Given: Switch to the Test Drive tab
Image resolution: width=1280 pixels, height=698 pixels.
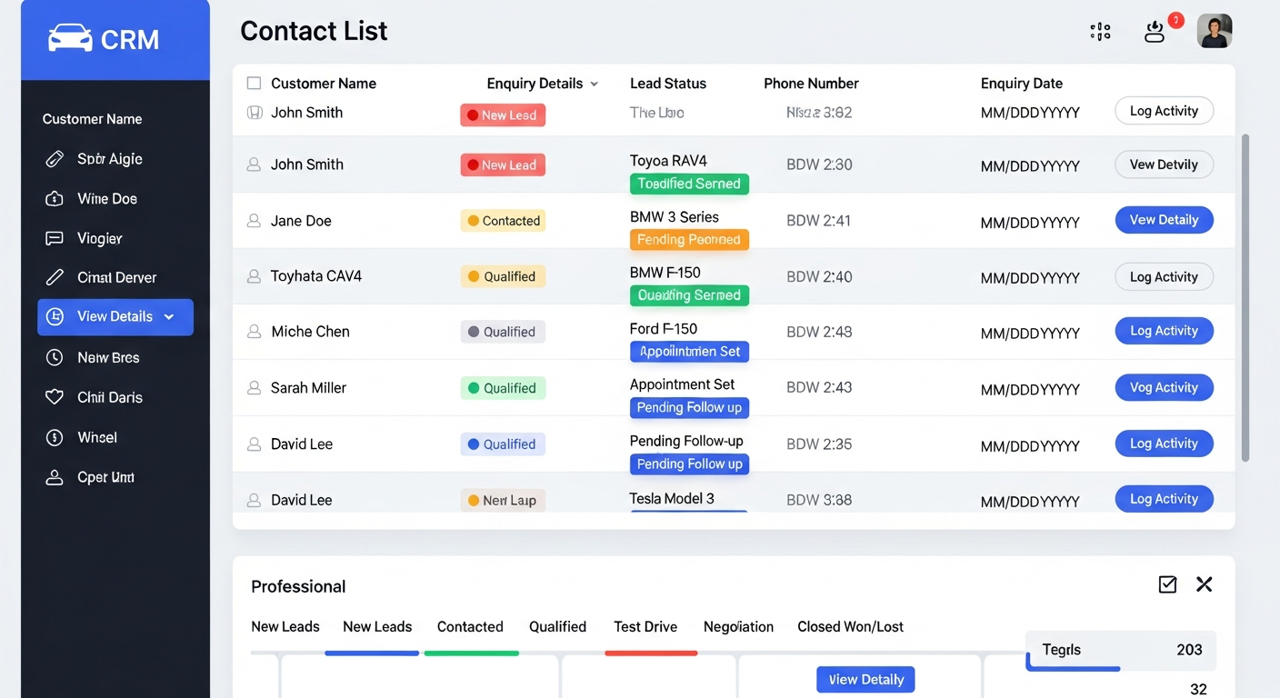Looking at the screenshot, I should [x=645, y=626].
